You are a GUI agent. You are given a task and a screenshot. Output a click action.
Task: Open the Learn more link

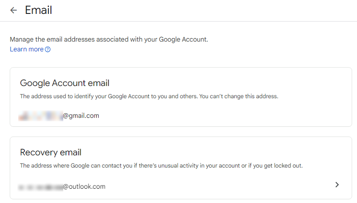(27, 49)
